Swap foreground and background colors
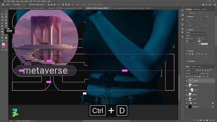 (x=6, y=44)
